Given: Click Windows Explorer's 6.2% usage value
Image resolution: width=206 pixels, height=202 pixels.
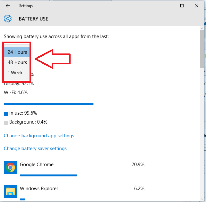Looking at the screenshot, I should click(x=139, y=189).
